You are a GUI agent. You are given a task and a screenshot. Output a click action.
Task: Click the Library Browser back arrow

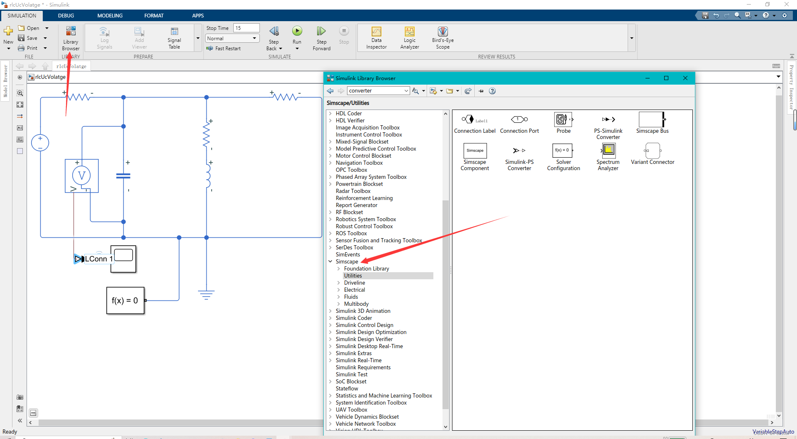(x=330, y=91)
